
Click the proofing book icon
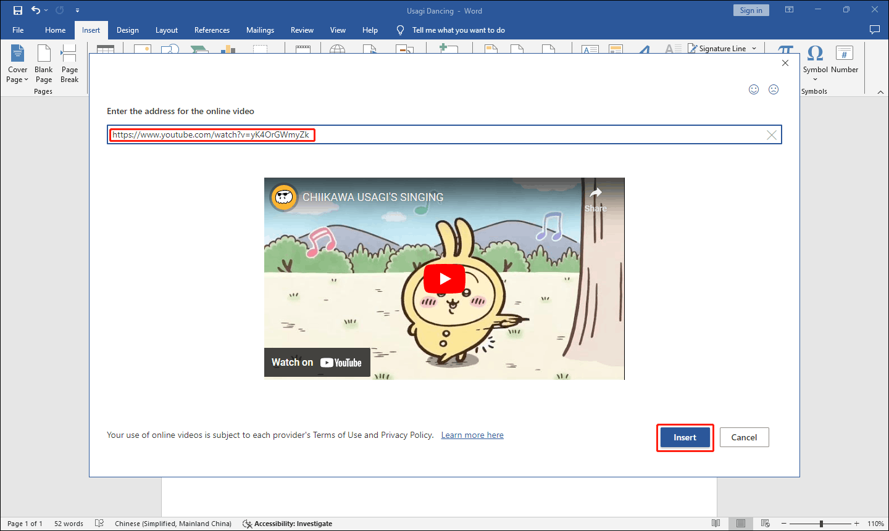[99, 524]
